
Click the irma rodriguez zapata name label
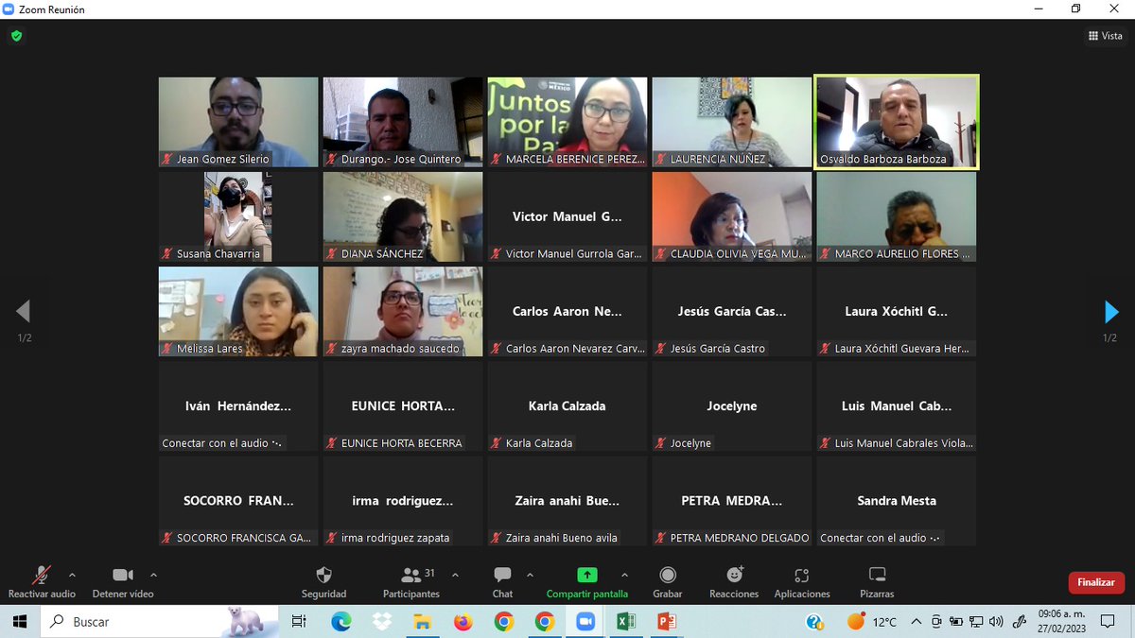(388, 538)
